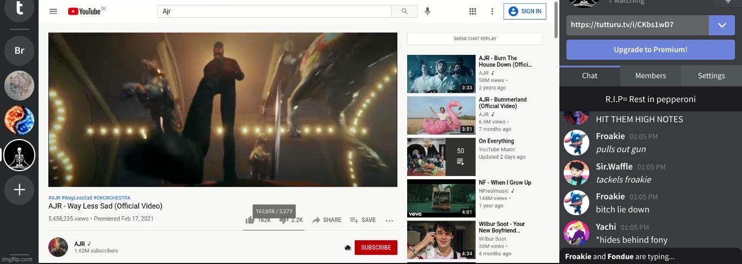
Task: Open the skeleton room avatar in sidebar
Action: [x=19, y=155]
